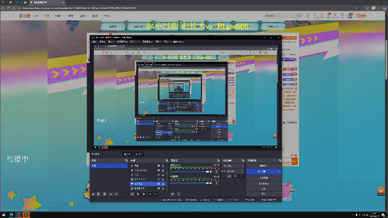
Task: Open Windows Start menu
Action: pos(3,215)
